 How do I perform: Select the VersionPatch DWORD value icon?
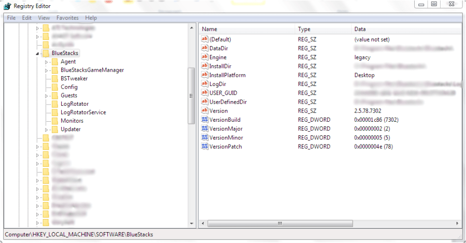[204, 147]
